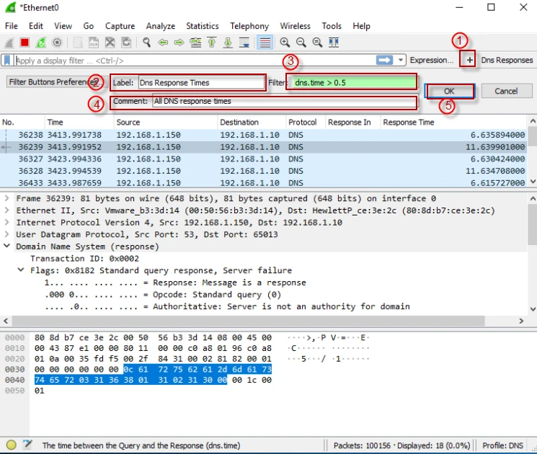The image size is (537, 454).
Task: Jump to the first packet
Action: (212, 43)
